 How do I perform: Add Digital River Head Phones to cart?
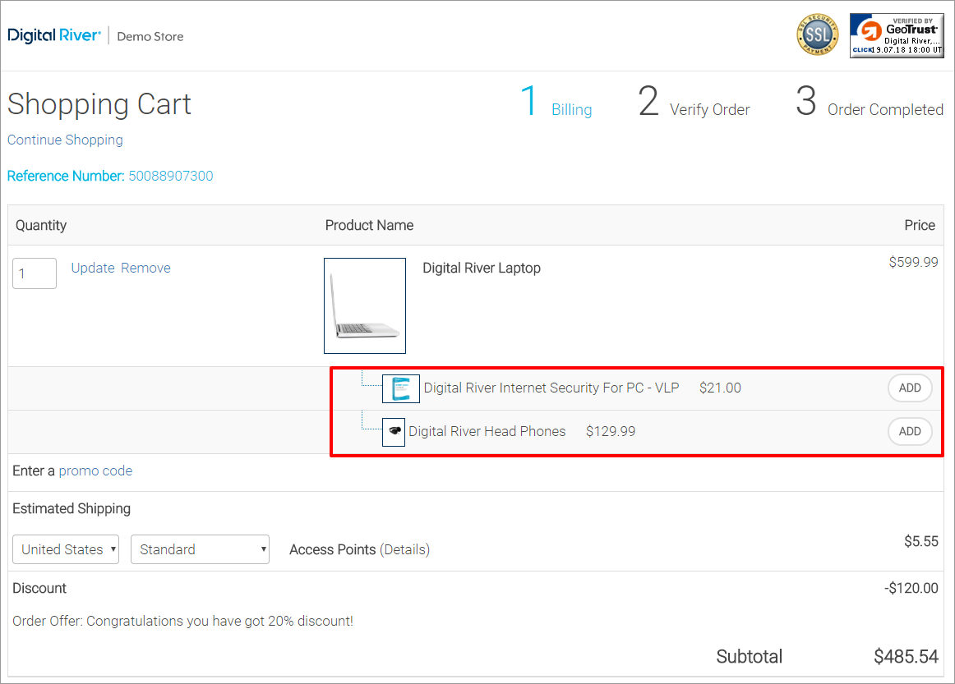[910, 431]
